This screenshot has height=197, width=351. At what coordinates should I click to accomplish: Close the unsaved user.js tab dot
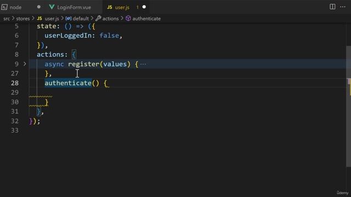pyautogui.click(x=144, y=7)
